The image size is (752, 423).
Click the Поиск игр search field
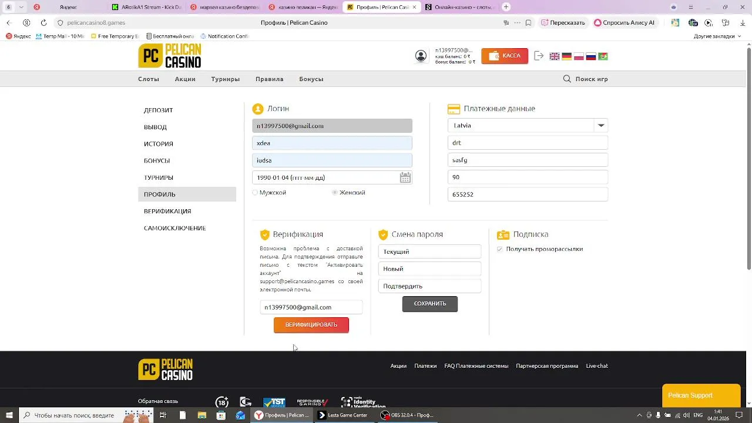pyautogui.click(x=592, y=79)
